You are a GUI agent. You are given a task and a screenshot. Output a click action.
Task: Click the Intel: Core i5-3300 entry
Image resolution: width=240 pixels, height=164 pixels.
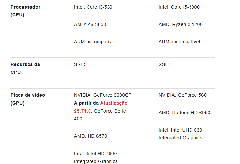pyautogui.click(x=179, y=7)
